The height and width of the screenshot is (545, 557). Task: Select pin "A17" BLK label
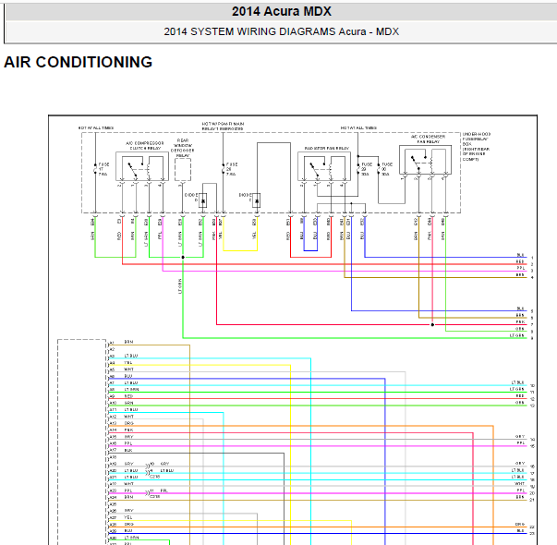[121, 450]
